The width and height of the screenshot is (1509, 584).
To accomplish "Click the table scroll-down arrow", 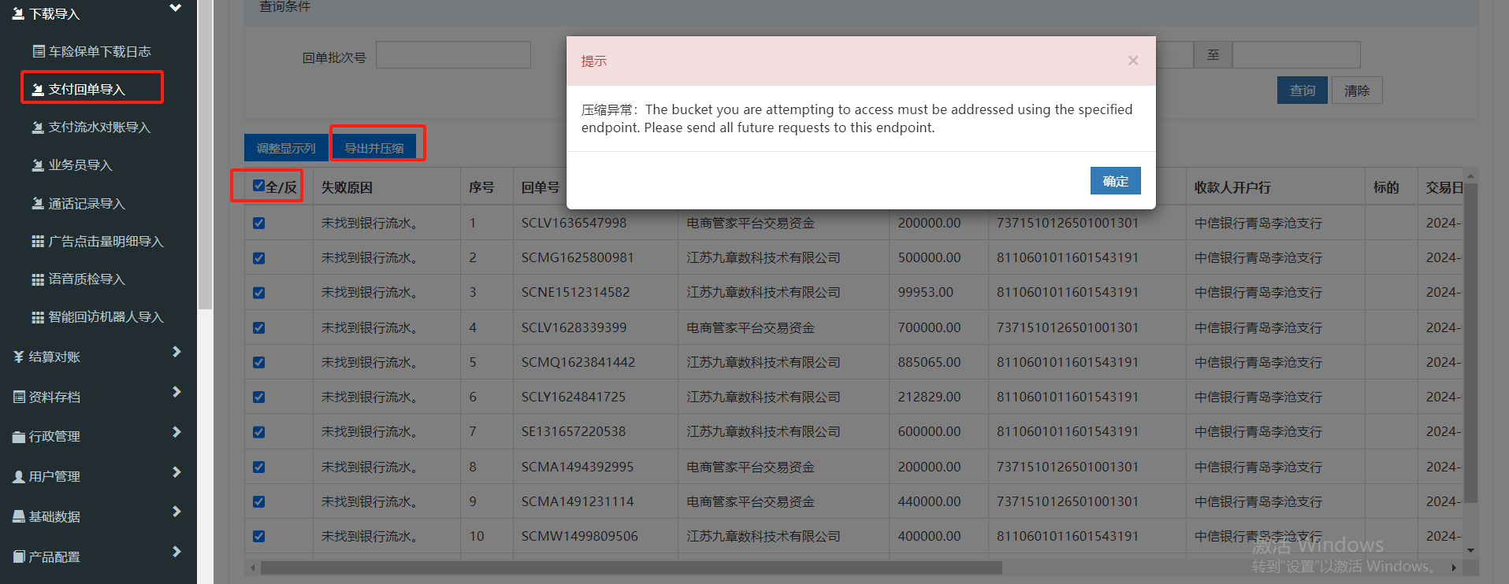I will [1470, 550].
